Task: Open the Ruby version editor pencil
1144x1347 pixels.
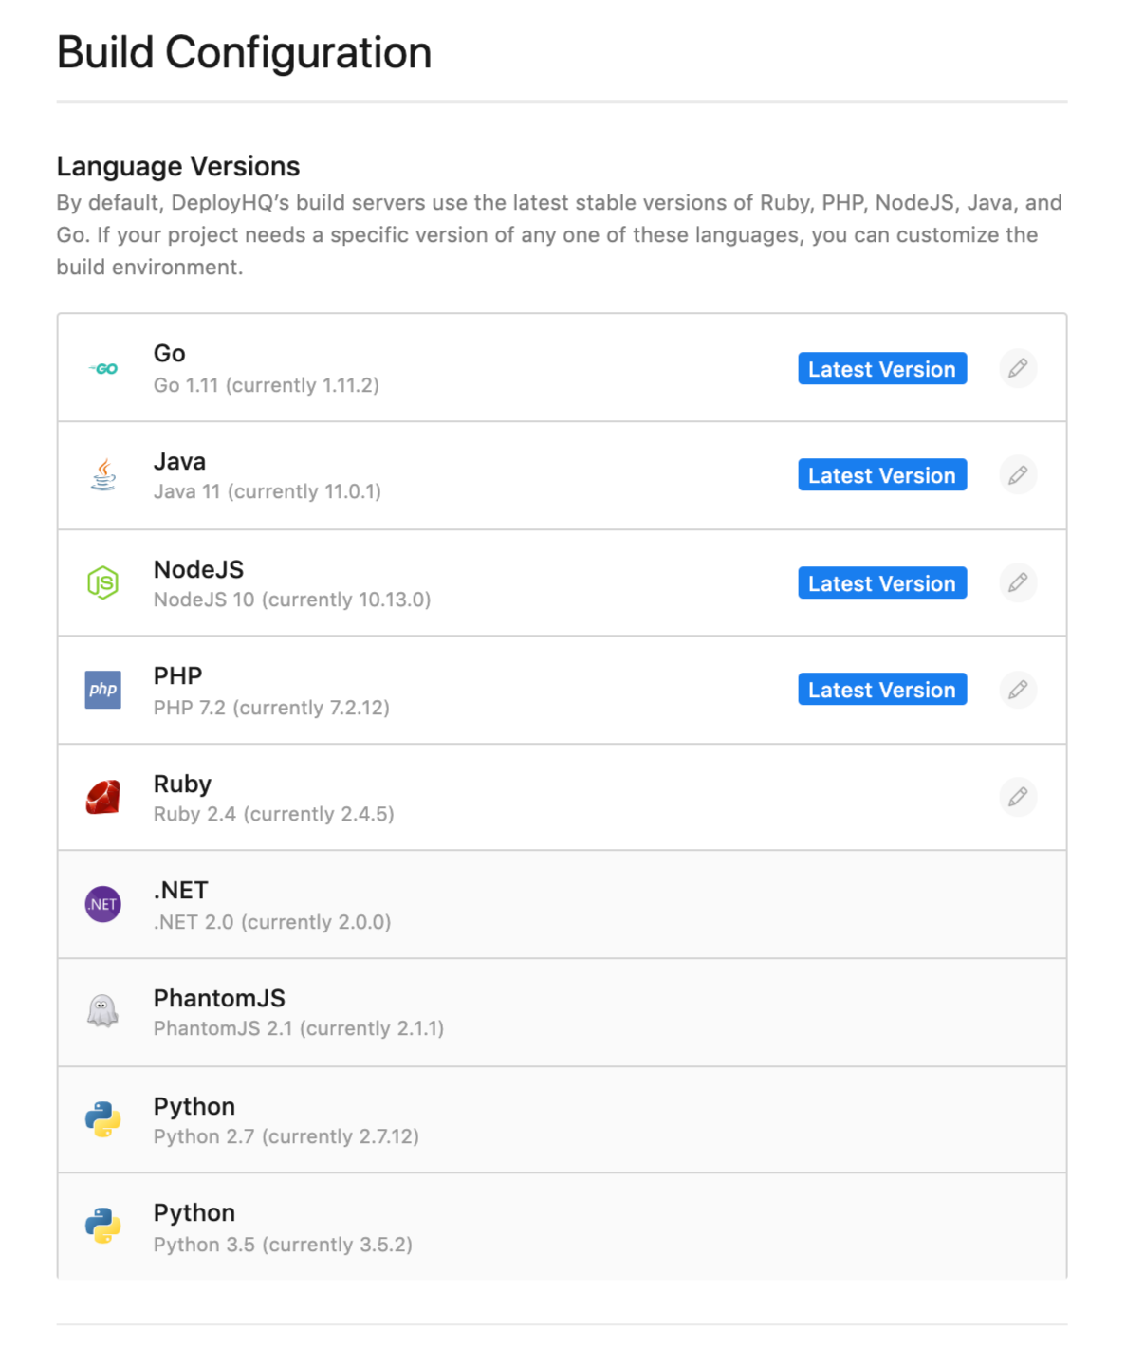Action: click(x=1018, y=797)
